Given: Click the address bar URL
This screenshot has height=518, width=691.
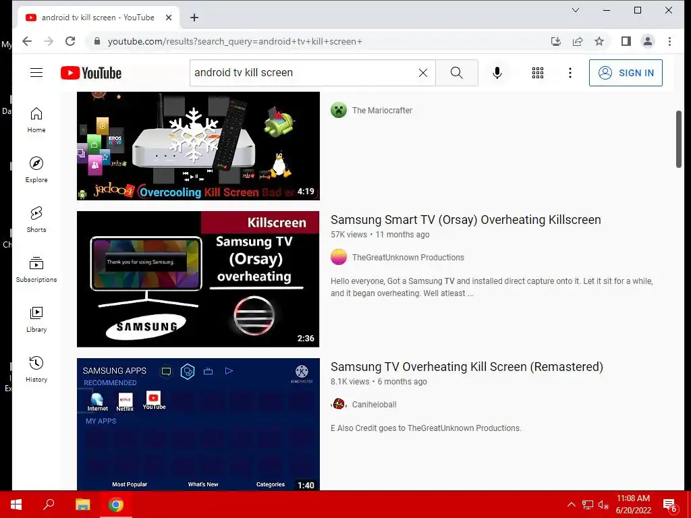Looking at the screenshot, I should point(235,41).
